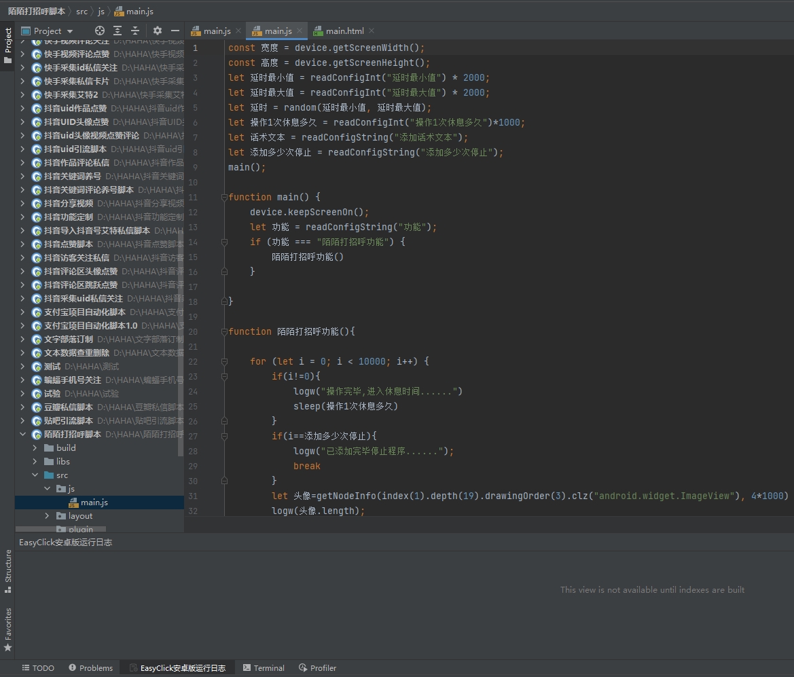Expand the 支付宝项目自动化脚本1.0 project
This screenshot has height=677, width=794.
click(23, 325)
